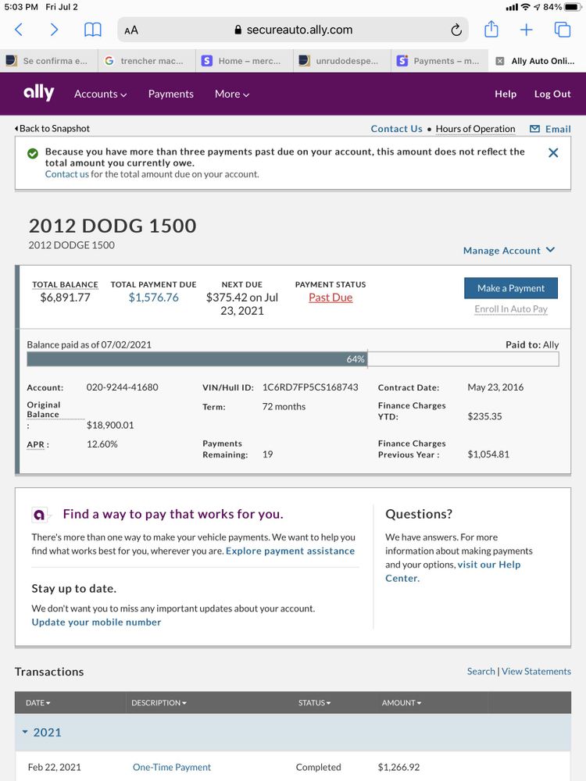Screen dimensions: 586x781
Task: Tap the AA reader text-size button
Action: click(x=131, y=30)
